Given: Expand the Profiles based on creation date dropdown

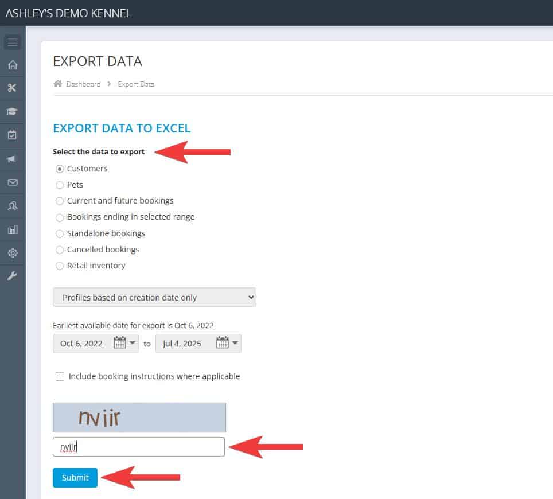Looking at the screenshot, I should pos(154,298).
